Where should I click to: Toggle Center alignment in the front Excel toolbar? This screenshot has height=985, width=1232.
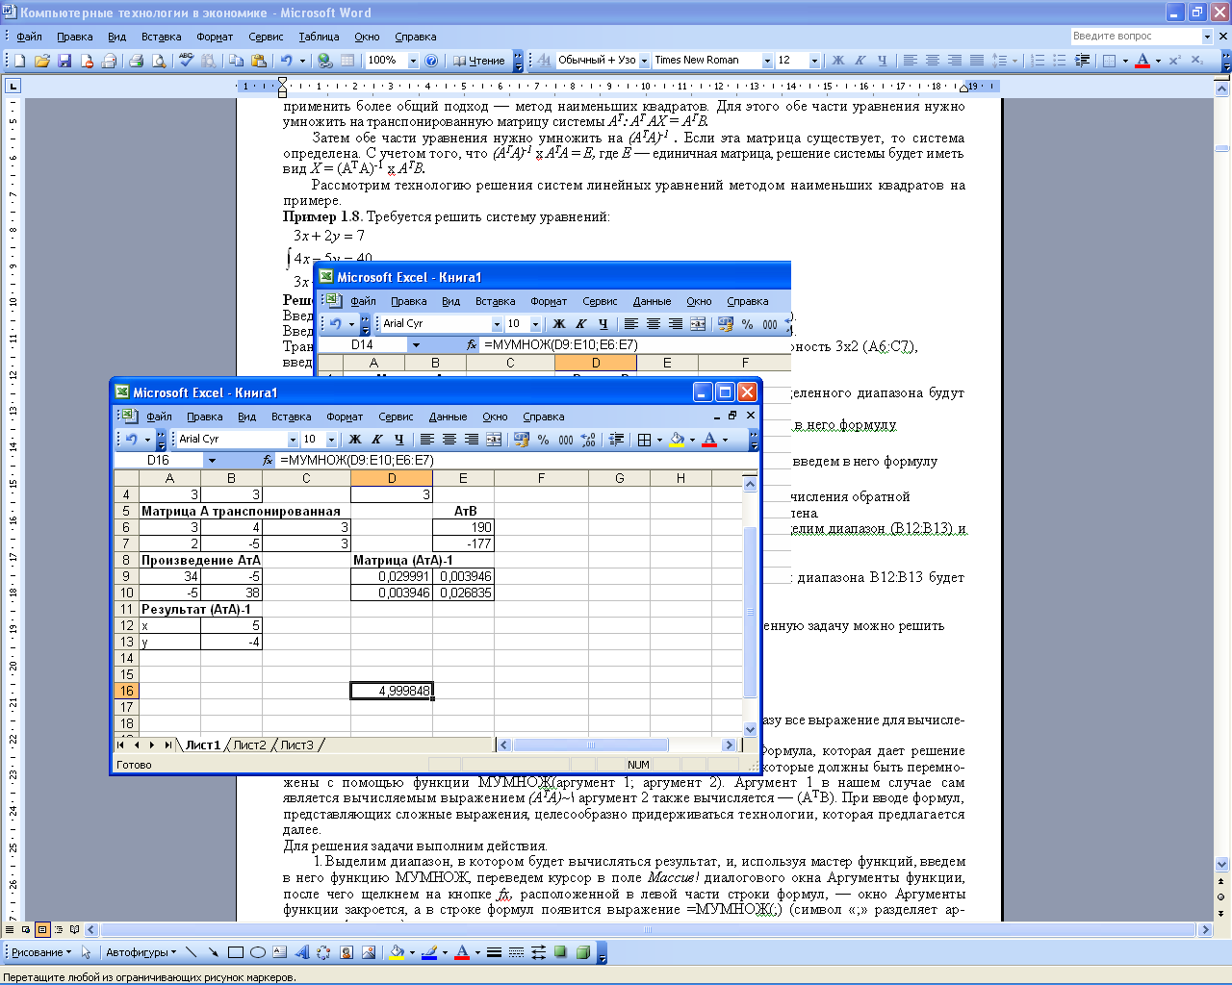pos(449,440)
